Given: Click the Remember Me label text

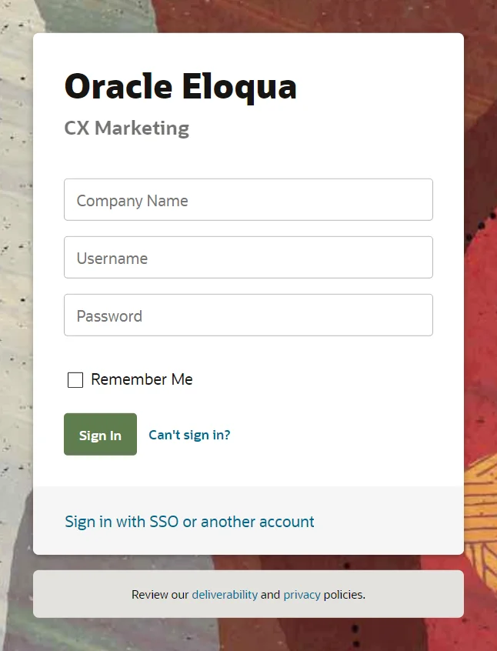Looking at the screenshot, I should pos(142,379).
